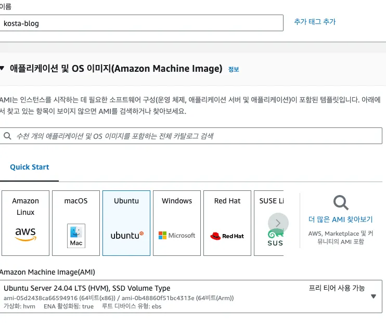The width and height of the screenshot is (386, 323).
Task: Click the 가상화: hvm text
Action: click(x=19, y=306)
